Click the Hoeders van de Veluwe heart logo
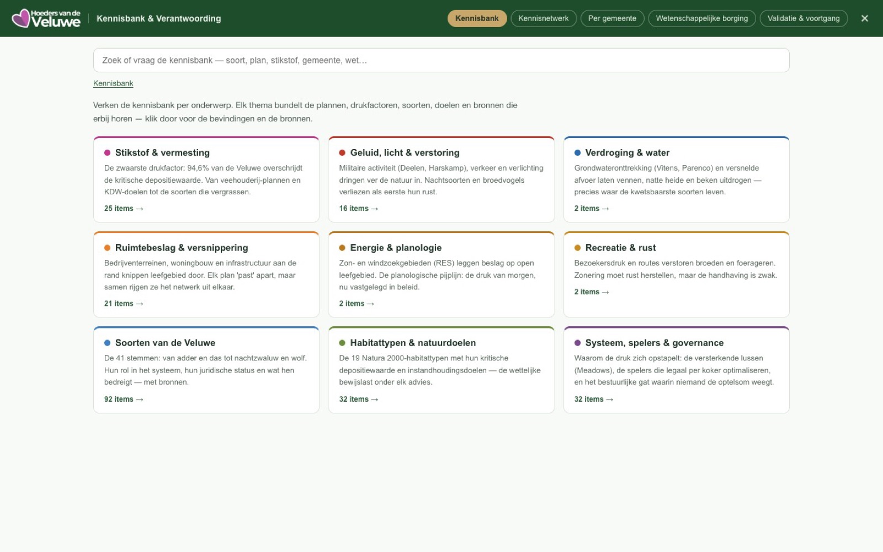 click(46, 18)
